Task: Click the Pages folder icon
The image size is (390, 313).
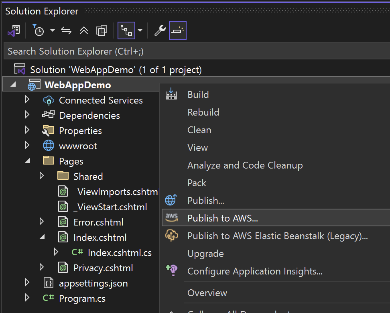Action: point(49,160)
